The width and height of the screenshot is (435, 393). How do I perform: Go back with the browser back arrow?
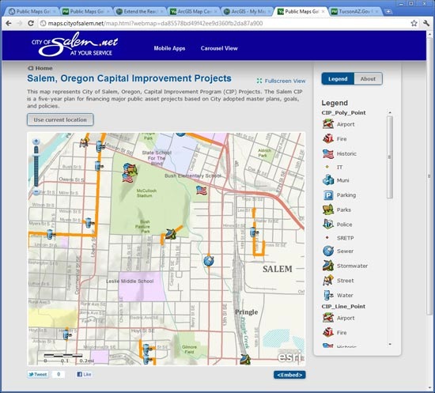pos(9,23)
